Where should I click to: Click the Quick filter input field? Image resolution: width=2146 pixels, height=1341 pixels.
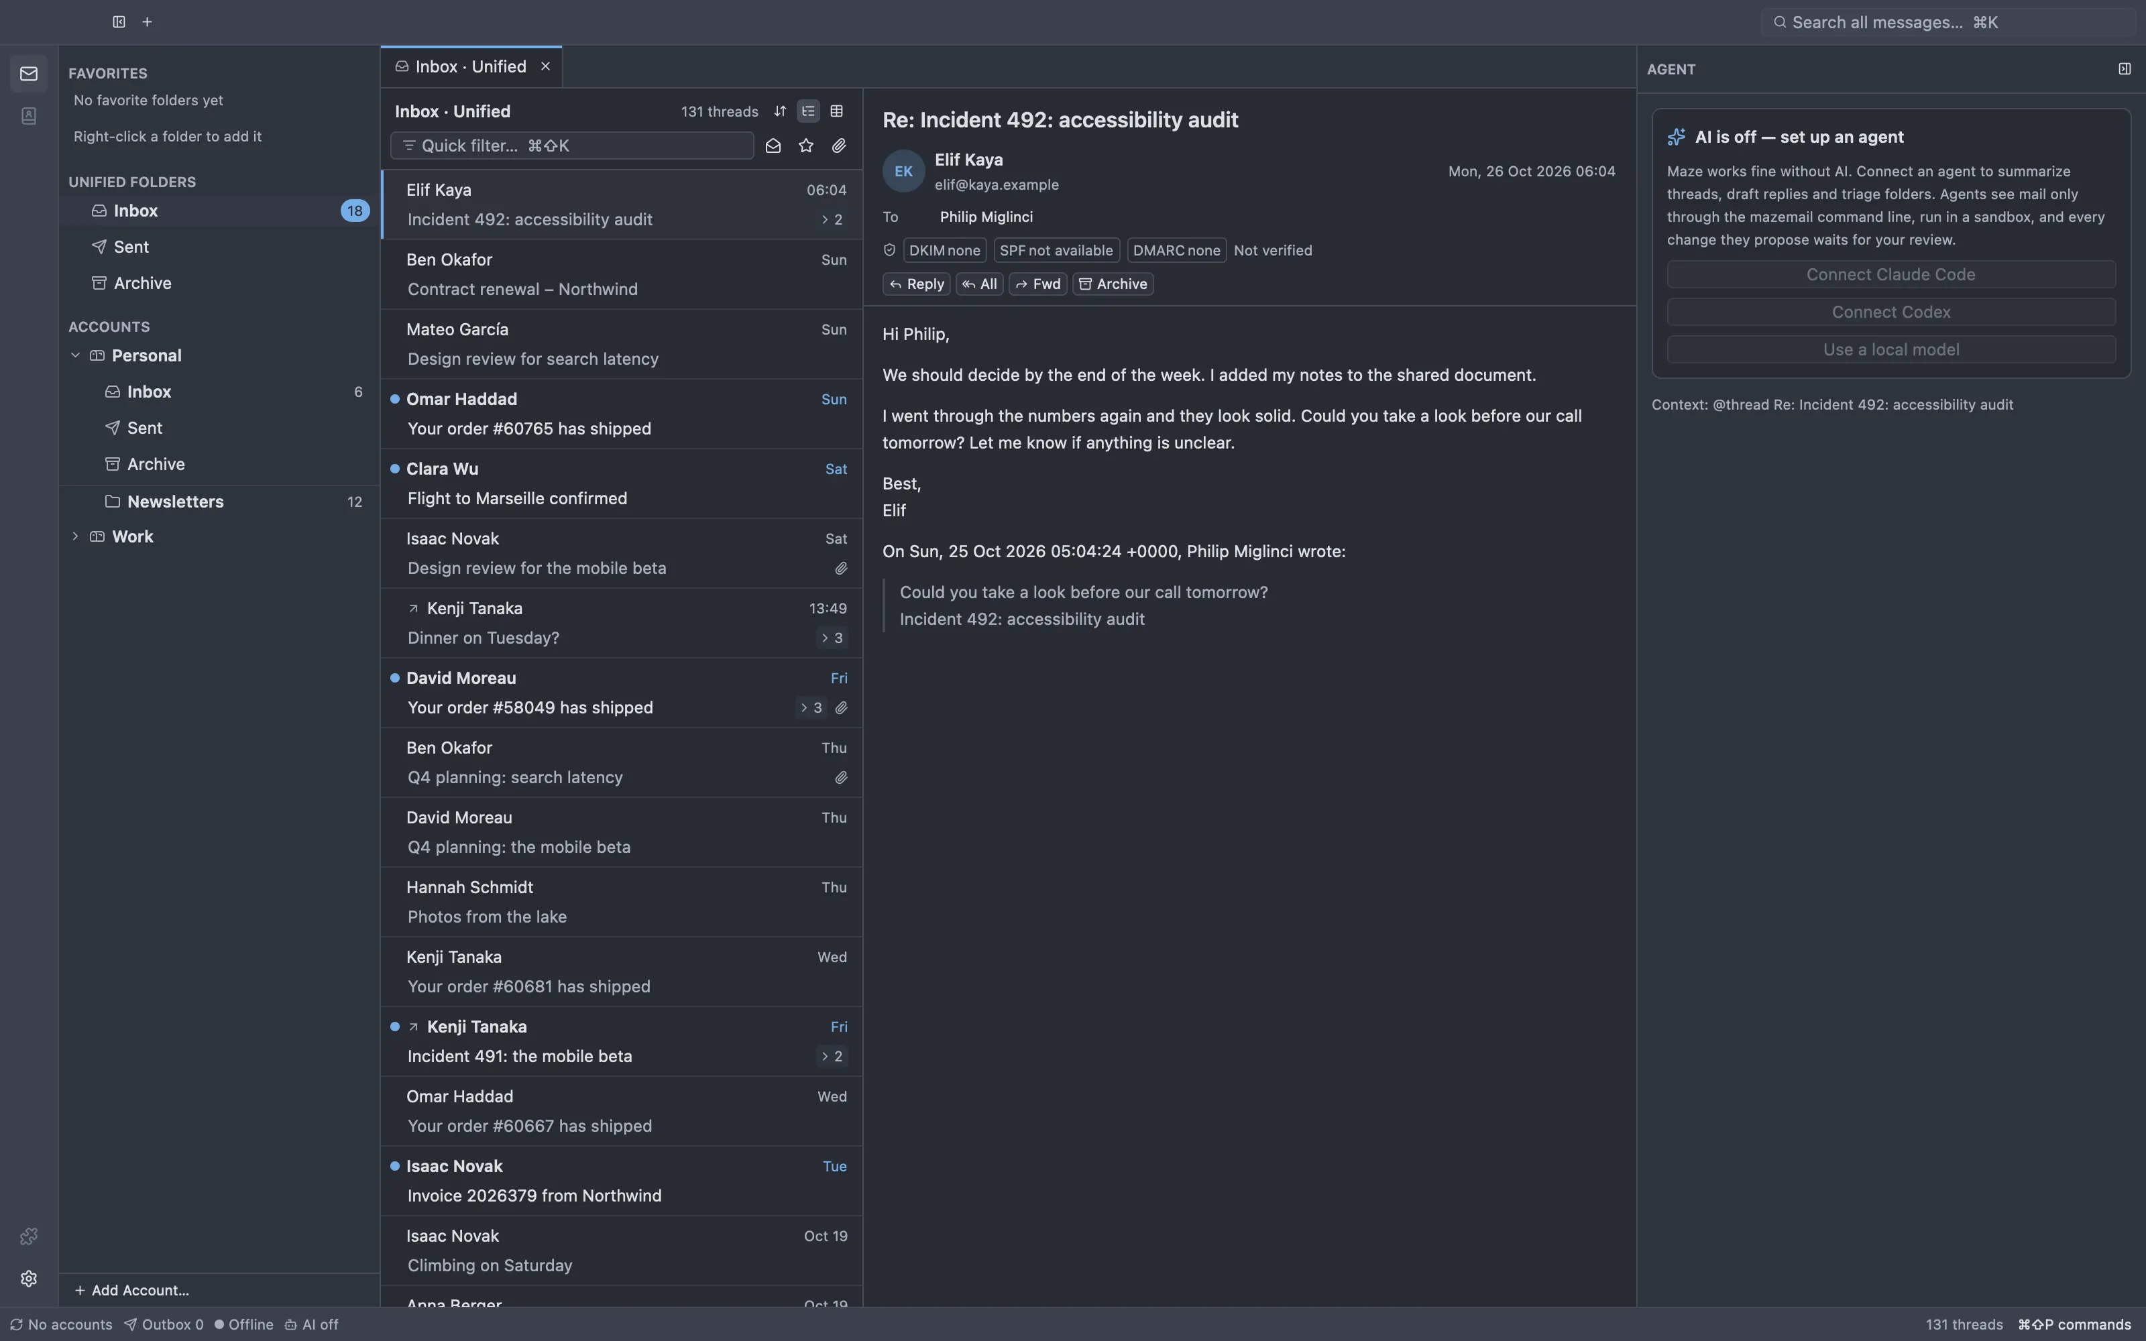coord(572,146)
